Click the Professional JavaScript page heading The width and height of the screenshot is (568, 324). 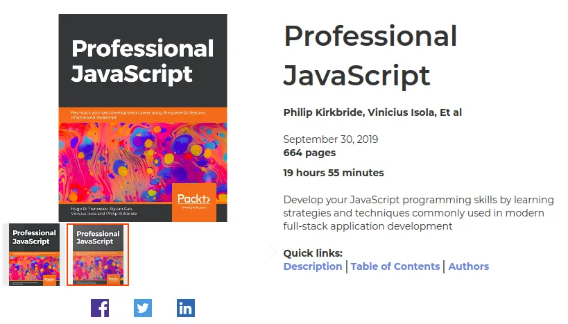coord(370,56)
